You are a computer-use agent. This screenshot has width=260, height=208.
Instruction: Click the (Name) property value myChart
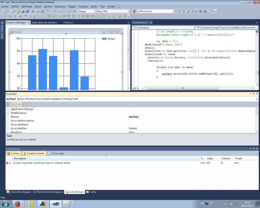tap(191, 117)
